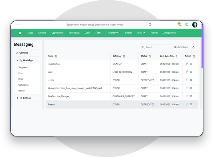The width and height of the screenshot is (214, 157).
Task: Click the LEAD_GENERATION category cell
Action: click(x=122, y=72)
